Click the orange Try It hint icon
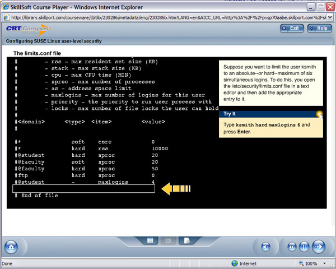Image resolution: width=336 pixels, height=269 pixels. [319, 114]
